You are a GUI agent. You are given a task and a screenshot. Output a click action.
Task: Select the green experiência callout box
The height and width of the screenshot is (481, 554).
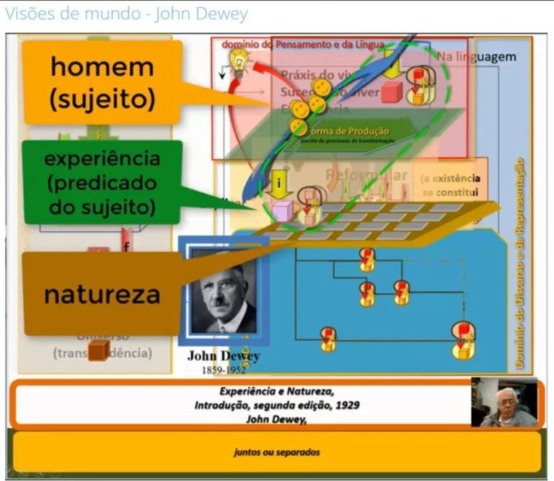point(101,181)
